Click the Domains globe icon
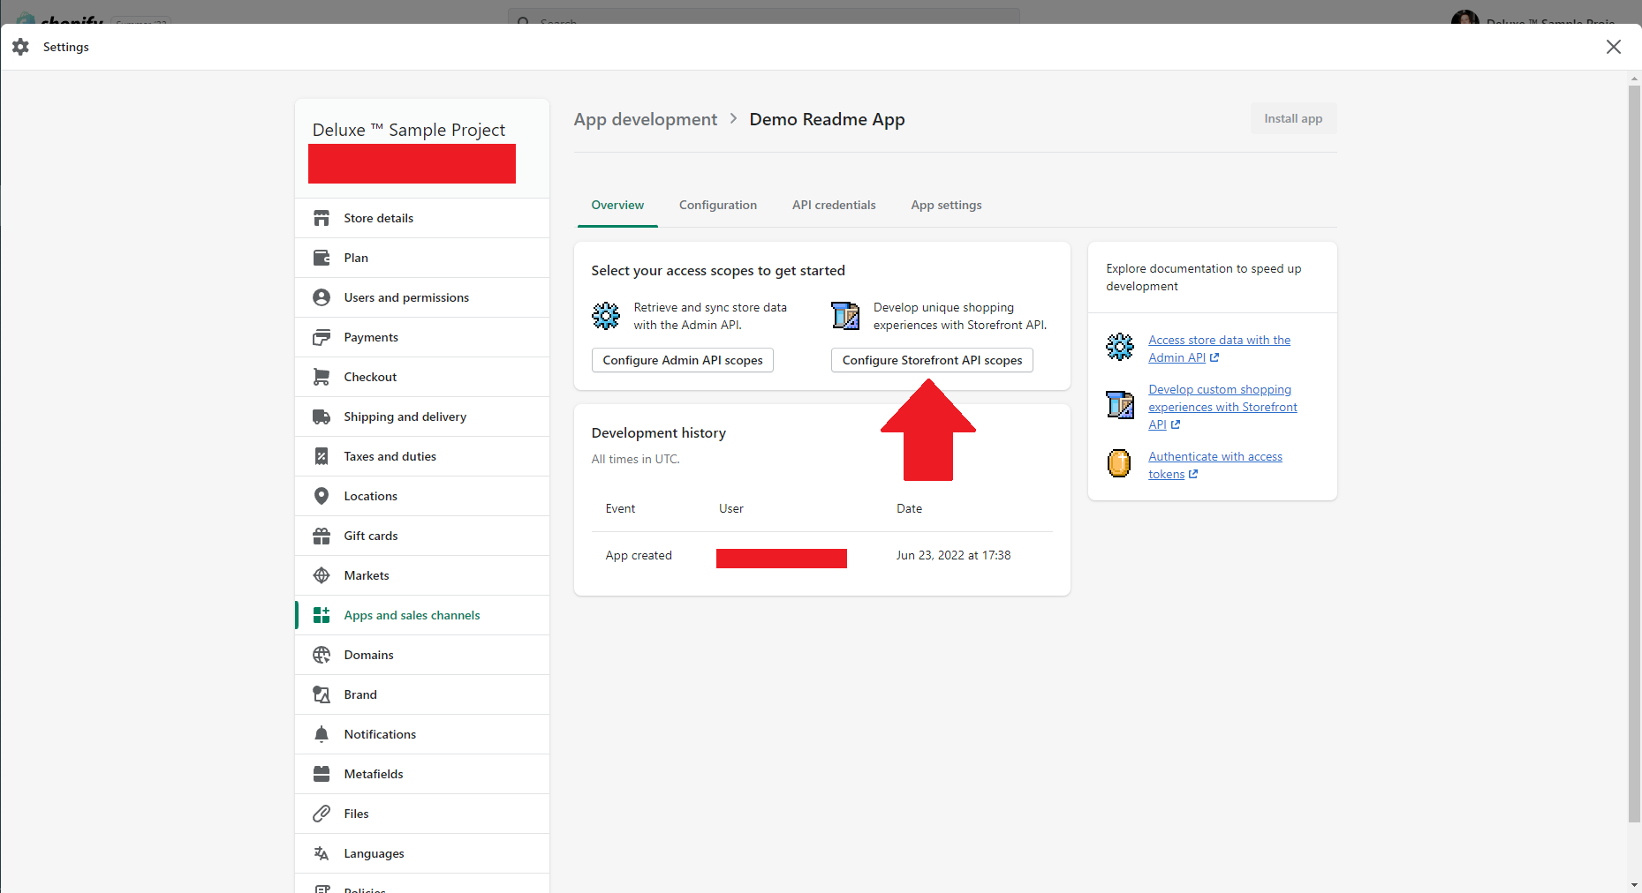The image size is (1642, 893). point(322,655)
